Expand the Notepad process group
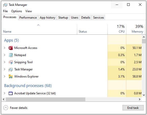 click(4, 55)
